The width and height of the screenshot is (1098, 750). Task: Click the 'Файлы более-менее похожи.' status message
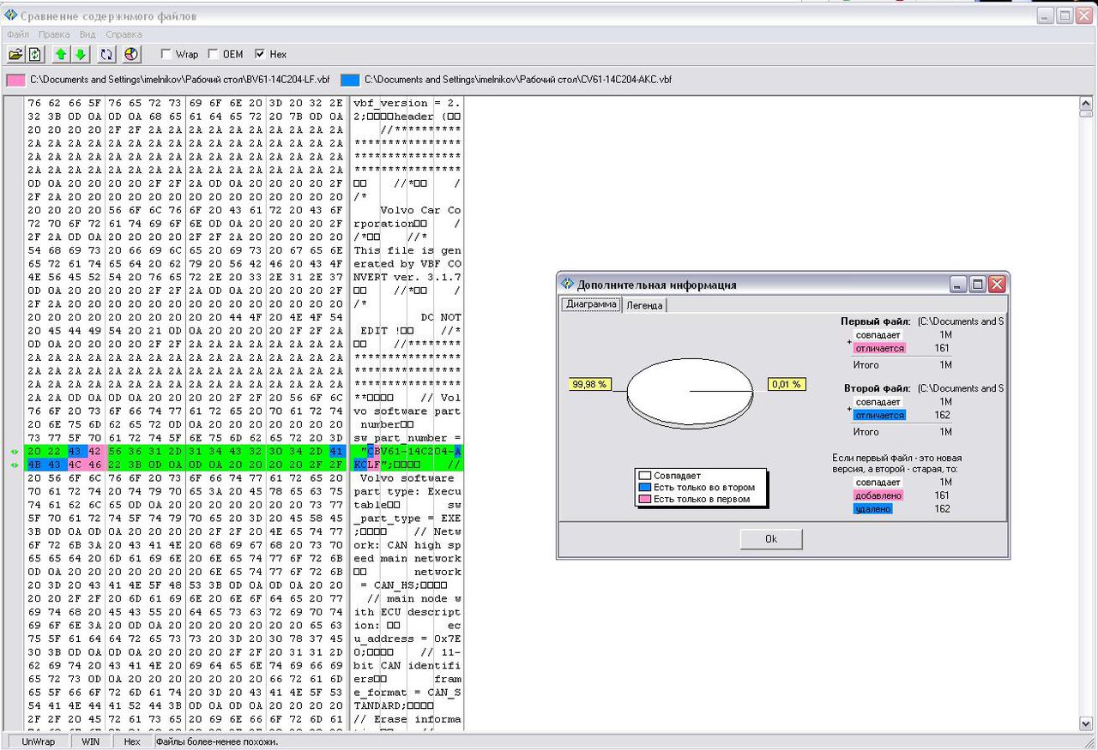217,741
